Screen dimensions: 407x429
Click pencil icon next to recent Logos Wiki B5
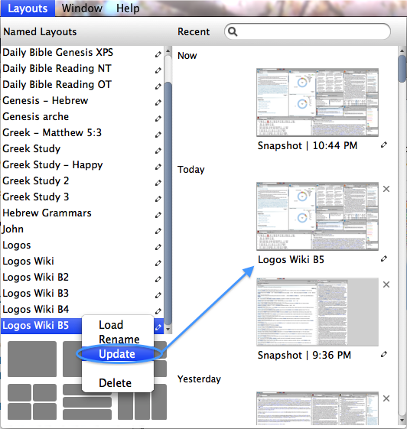384,258
